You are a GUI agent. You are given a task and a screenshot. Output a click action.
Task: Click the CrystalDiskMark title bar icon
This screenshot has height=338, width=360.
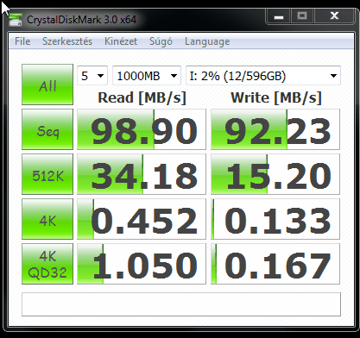tap(16, 20)
